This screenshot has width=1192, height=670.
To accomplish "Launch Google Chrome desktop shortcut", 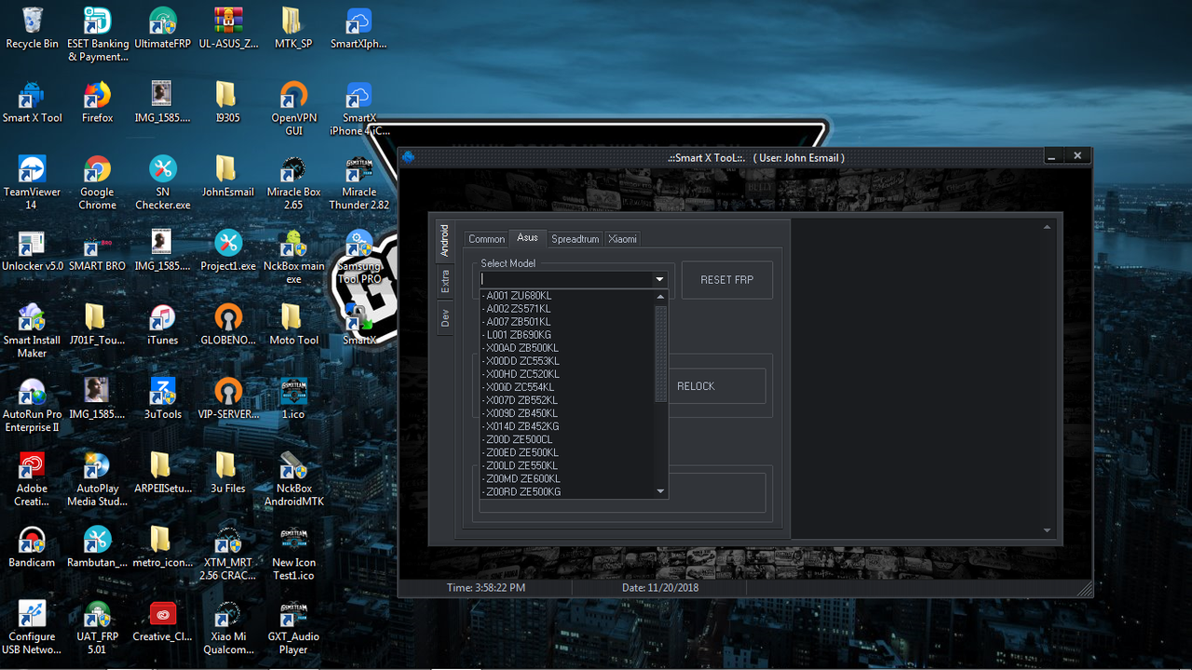I will tap(98, 182).
